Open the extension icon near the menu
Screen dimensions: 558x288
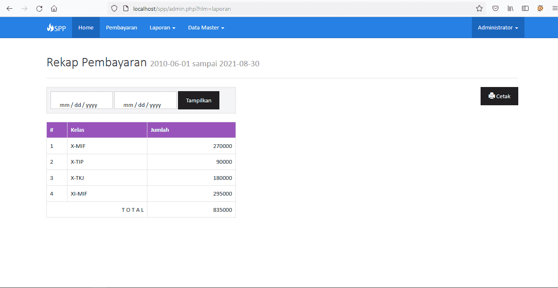click(540, 8)
